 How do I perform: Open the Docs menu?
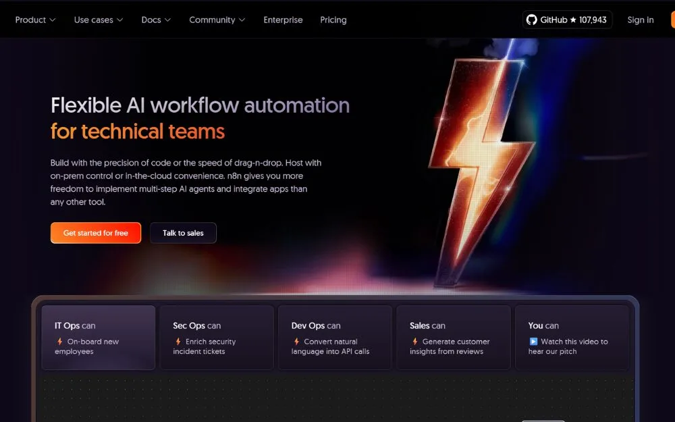click(157, 20)
